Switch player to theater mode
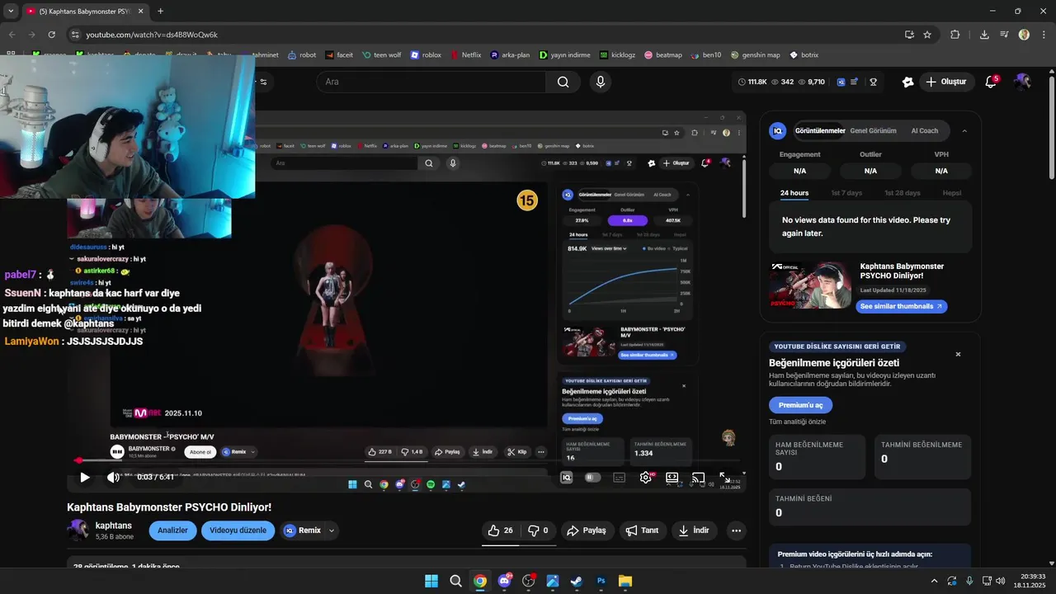Viewport: 1056px width, 594px height. coord(672,477)
